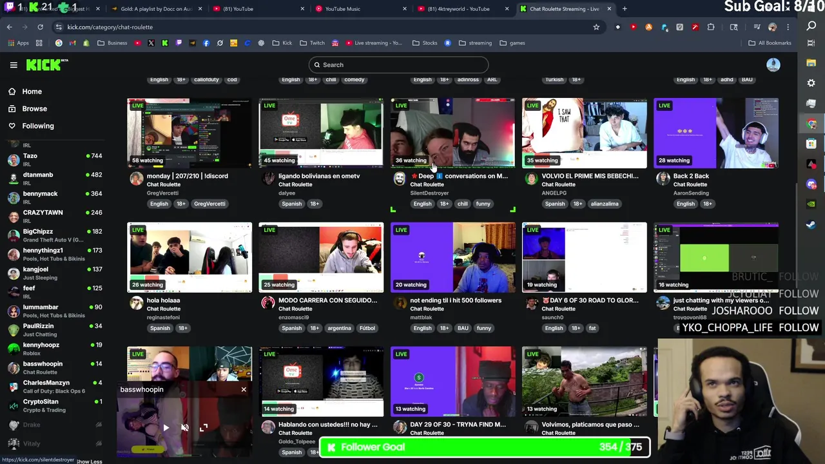Open CryptoSitan channel in sidebar

pyautogui.click(x=55, y=405)
